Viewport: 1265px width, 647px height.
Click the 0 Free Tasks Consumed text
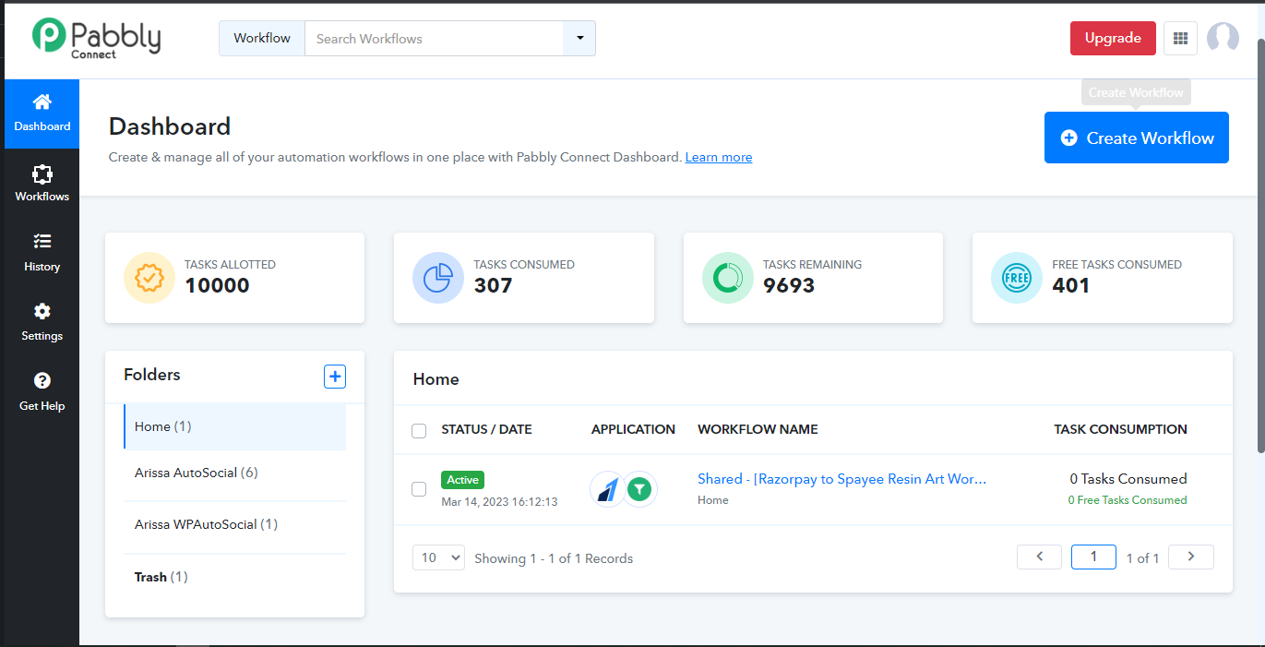[x=1128, y=500]
